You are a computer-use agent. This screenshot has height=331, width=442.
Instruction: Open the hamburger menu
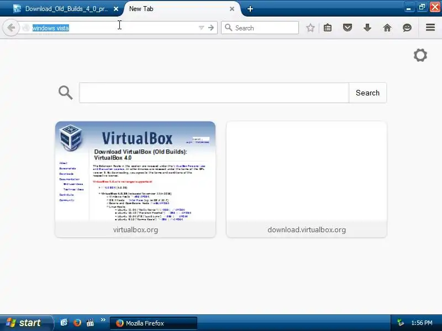click(430, 27)
